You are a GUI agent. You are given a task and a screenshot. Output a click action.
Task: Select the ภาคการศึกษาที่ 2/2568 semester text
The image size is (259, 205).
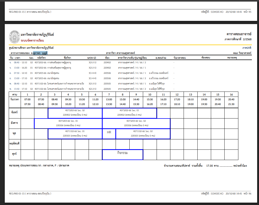pos(238,39)
